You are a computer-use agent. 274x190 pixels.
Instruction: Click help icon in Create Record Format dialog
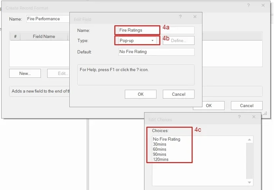pyautogui.click(x=248, y=5)
